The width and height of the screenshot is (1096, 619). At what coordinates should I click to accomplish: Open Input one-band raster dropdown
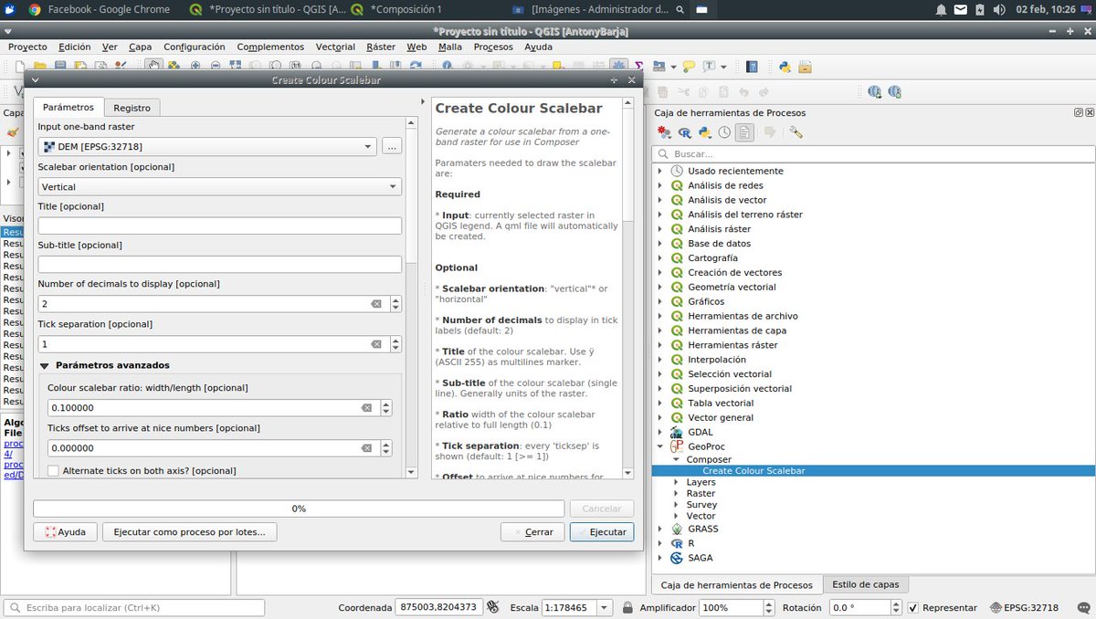pyautogui.click(x=207, y=146)
